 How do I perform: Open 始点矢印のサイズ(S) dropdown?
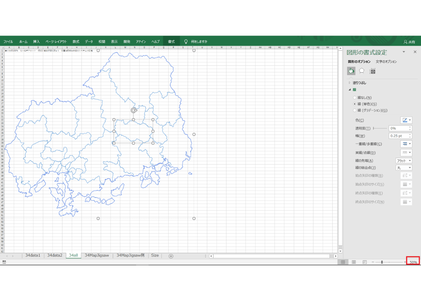tap(406, 184)
